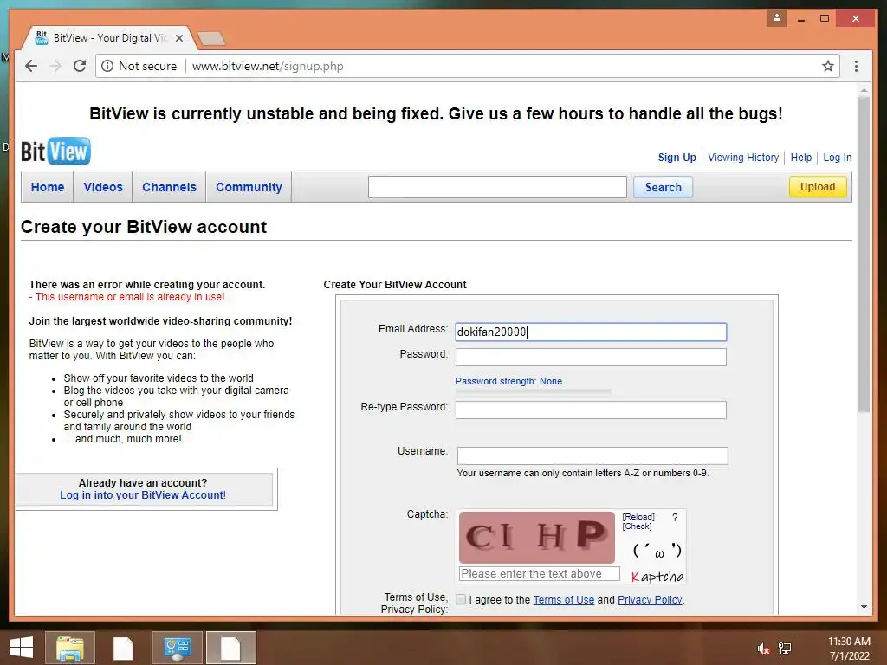Click the captcha [Check] link
Viewport: 887px width, 665px height.
click(637, 526)
